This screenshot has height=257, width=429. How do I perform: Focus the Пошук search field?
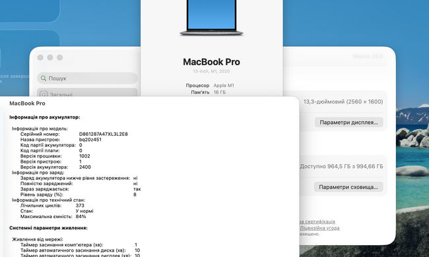(x=87, y=78)
